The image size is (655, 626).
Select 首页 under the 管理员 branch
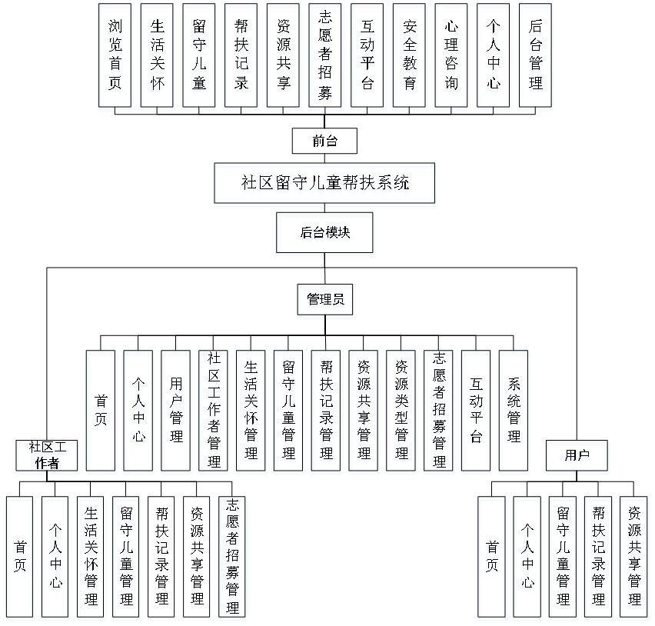(101, 411)
